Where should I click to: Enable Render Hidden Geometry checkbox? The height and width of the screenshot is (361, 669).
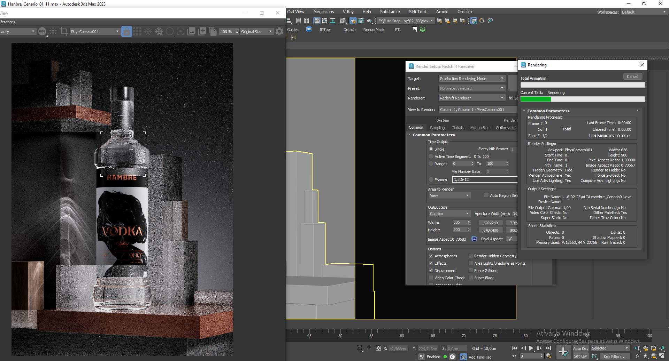471,256
